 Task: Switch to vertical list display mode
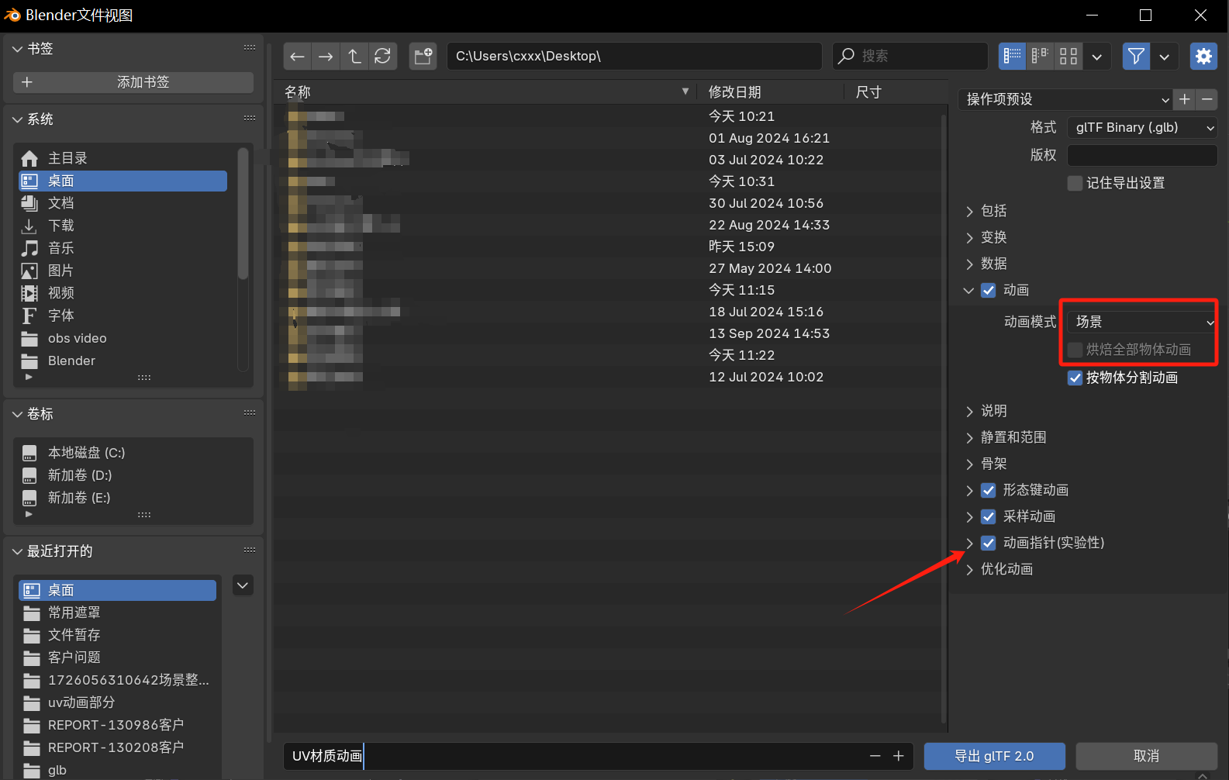[1012, 56]
